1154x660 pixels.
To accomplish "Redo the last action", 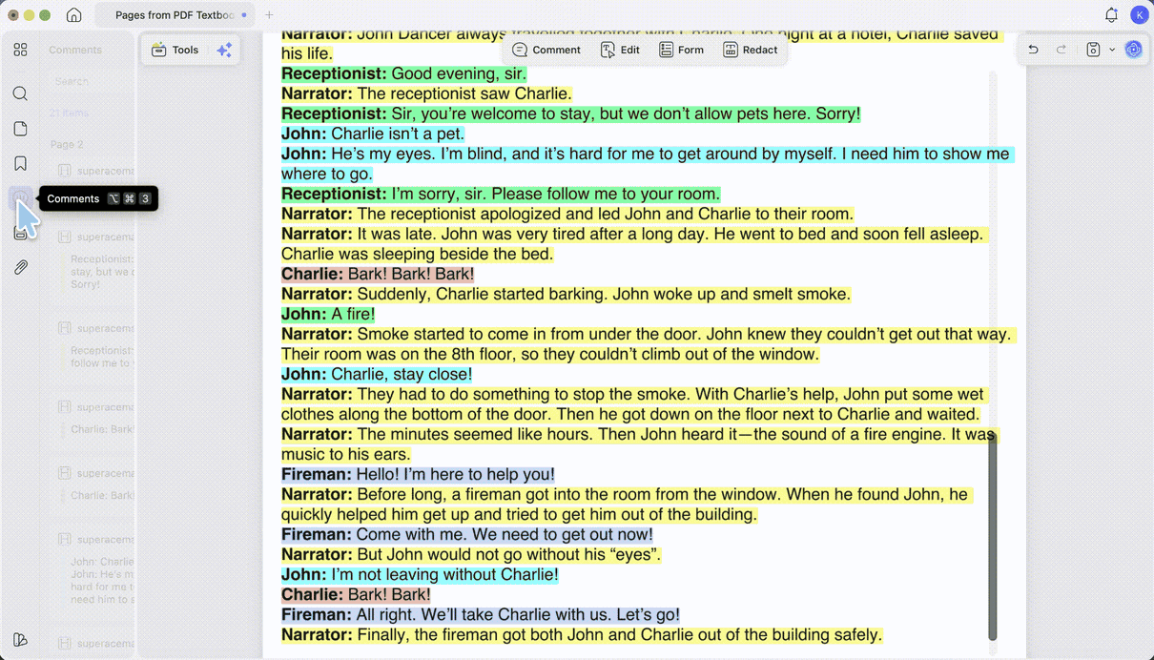I will click(1061, 50).
